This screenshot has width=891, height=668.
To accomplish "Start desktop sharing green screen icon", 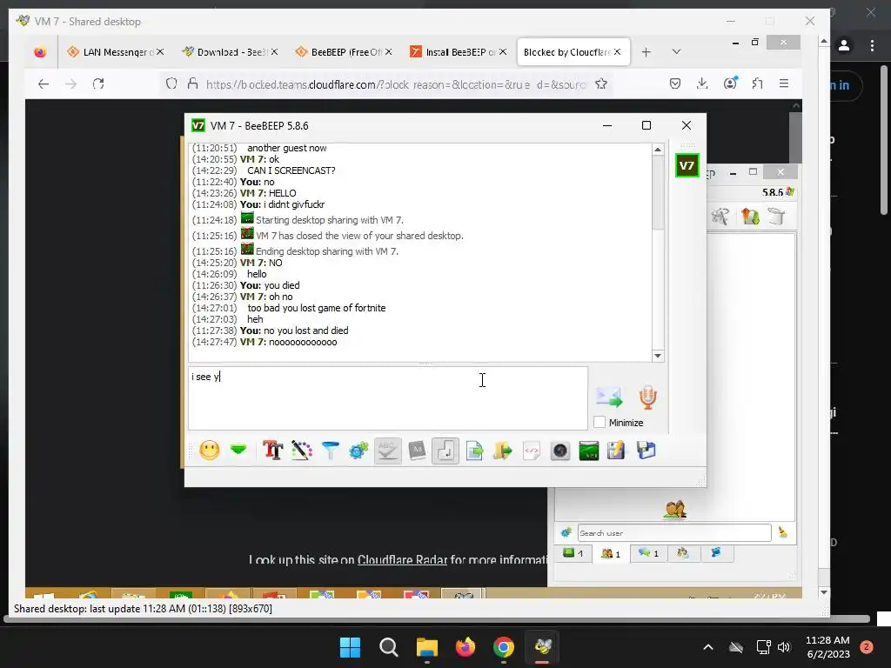I will coord(589,451).
